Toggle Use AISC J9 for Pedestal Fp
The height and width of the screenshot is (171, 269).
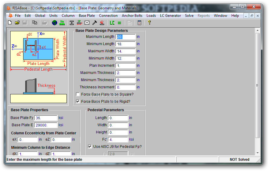click(90, 146)
